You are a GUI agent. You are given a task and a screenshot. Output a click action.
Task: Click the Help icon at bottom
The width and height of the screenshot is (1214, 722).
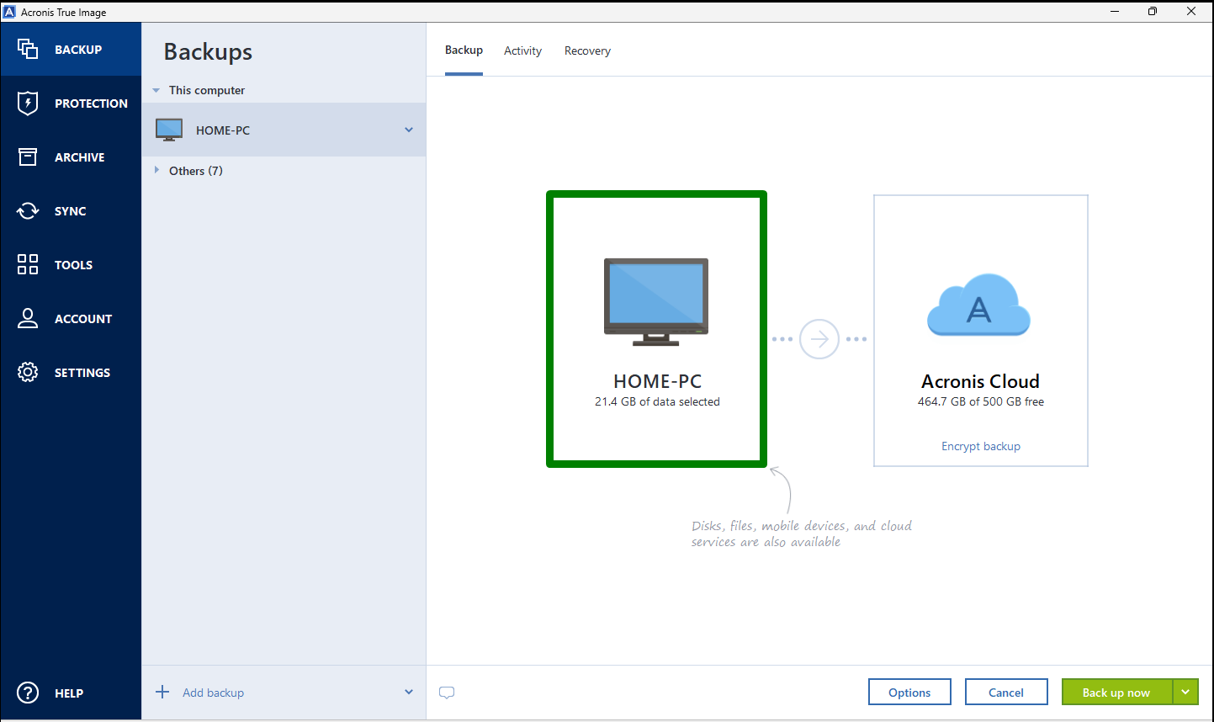coord(27,693)
